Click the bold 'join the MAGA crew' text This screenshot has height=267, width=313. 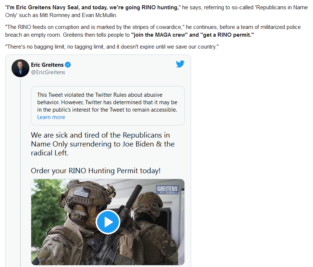tap(159, 35)
